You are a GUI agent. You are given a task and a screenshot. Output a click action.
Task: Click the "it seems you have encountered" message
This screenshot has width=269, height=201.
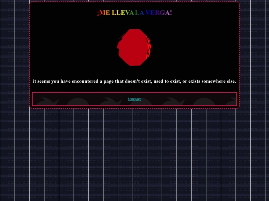tap(134, 81)
